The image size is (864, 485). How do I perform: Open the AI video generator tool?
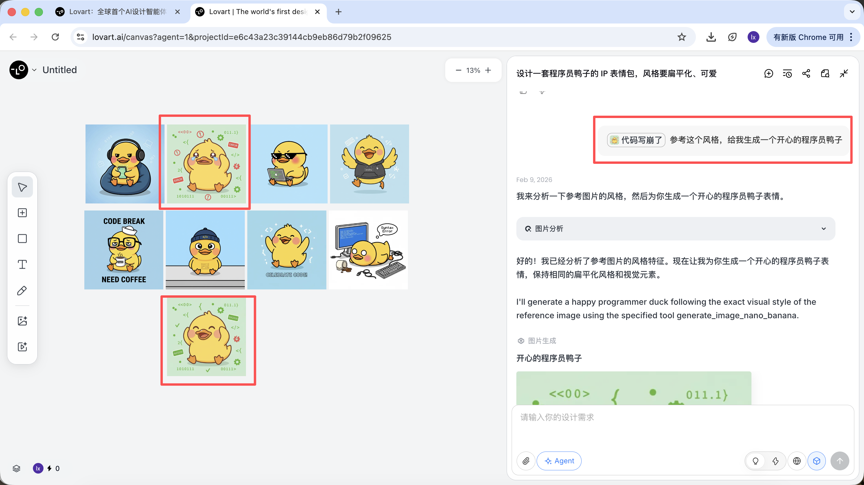22,346
